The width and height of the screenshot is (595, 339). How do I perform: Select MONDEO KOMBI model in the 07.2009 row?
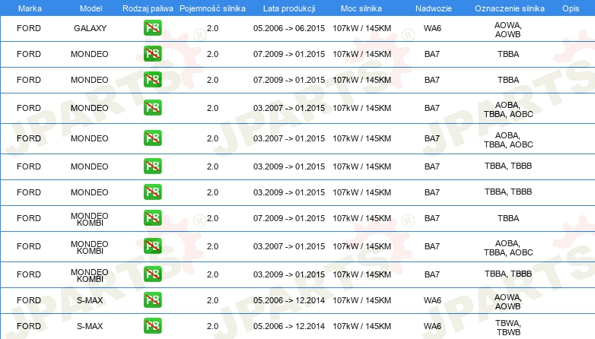pos(90,219)
